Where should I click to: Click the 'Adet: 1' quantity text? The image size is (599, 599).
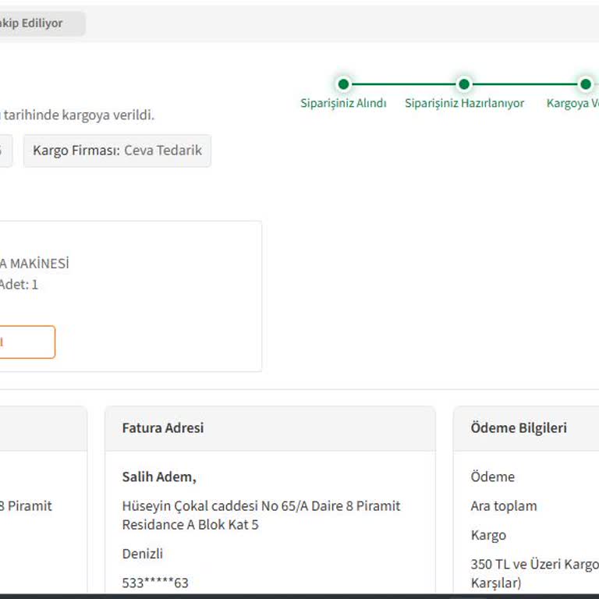click(19, 285)
